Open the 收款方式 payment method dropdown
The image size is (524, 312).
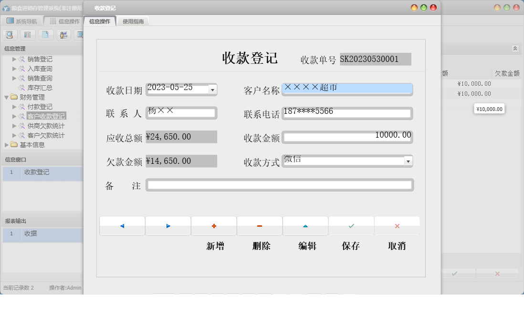tap(408, 161)
